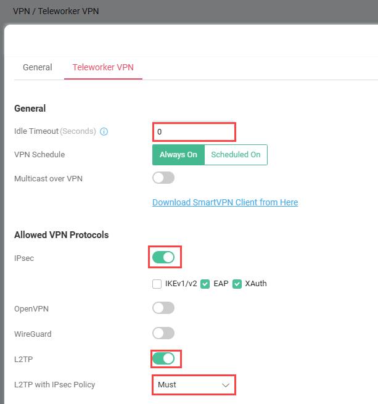378x404 pixels.
Task: Click the Idle Timeout seconds field
Action: point(194,131)
